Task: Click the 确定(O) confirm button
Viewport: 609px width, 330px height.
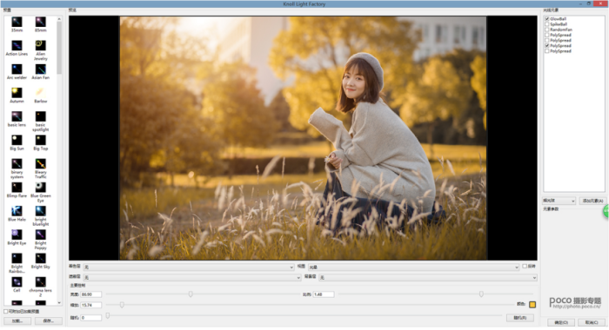Action: pos(561,322)
